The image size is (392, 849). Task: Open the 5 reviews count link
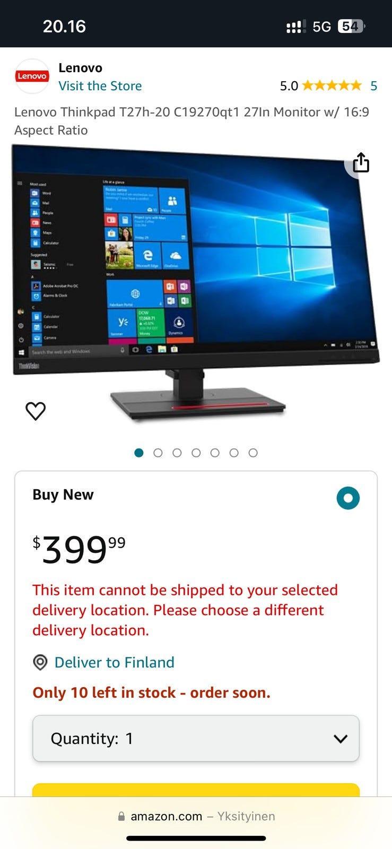(x=373, y=86)
